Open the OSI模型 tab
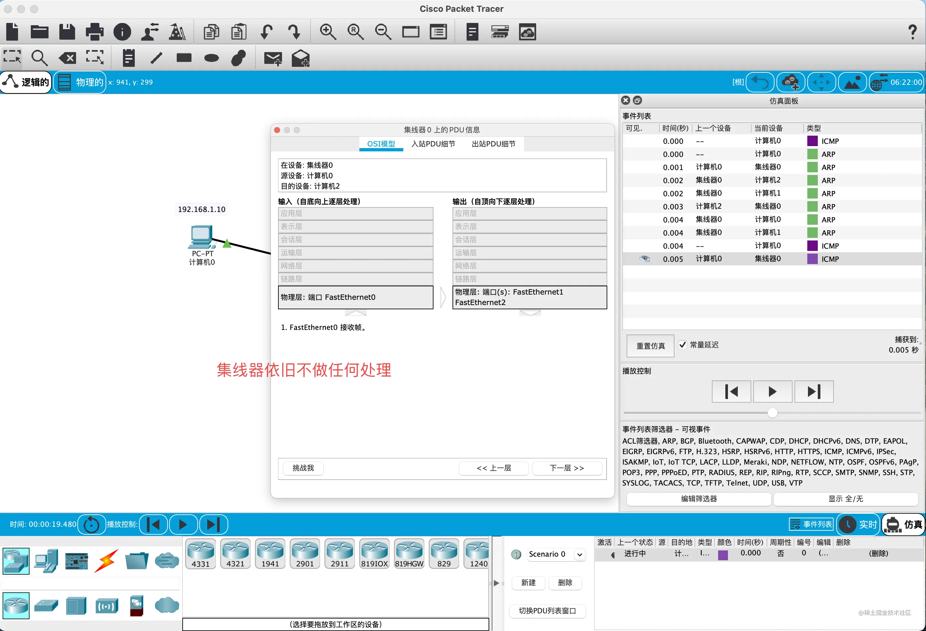The width and height of the screenshot is (926, 631). coord(381,144)
